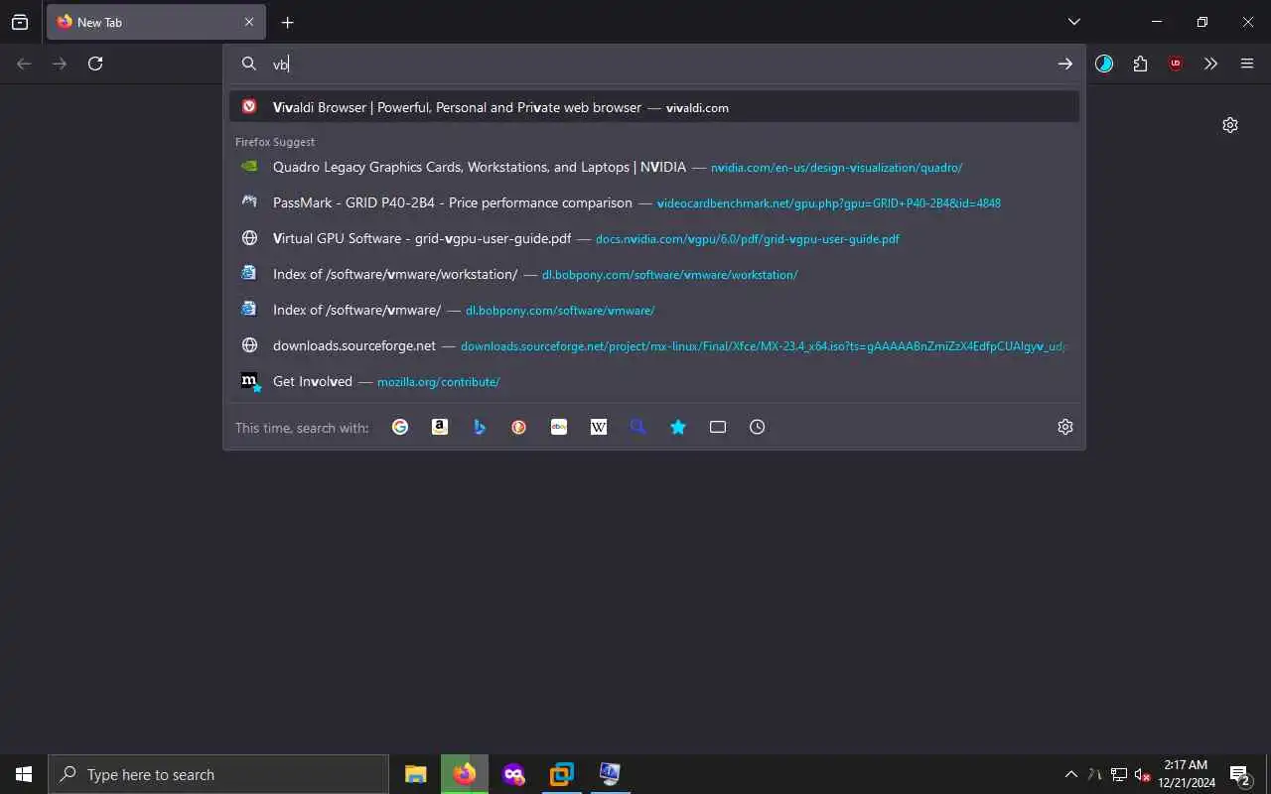This screenshot has width=1271, height=794.
Task: Pick the blue magnifier search engine icon
Action: (638, 427)
